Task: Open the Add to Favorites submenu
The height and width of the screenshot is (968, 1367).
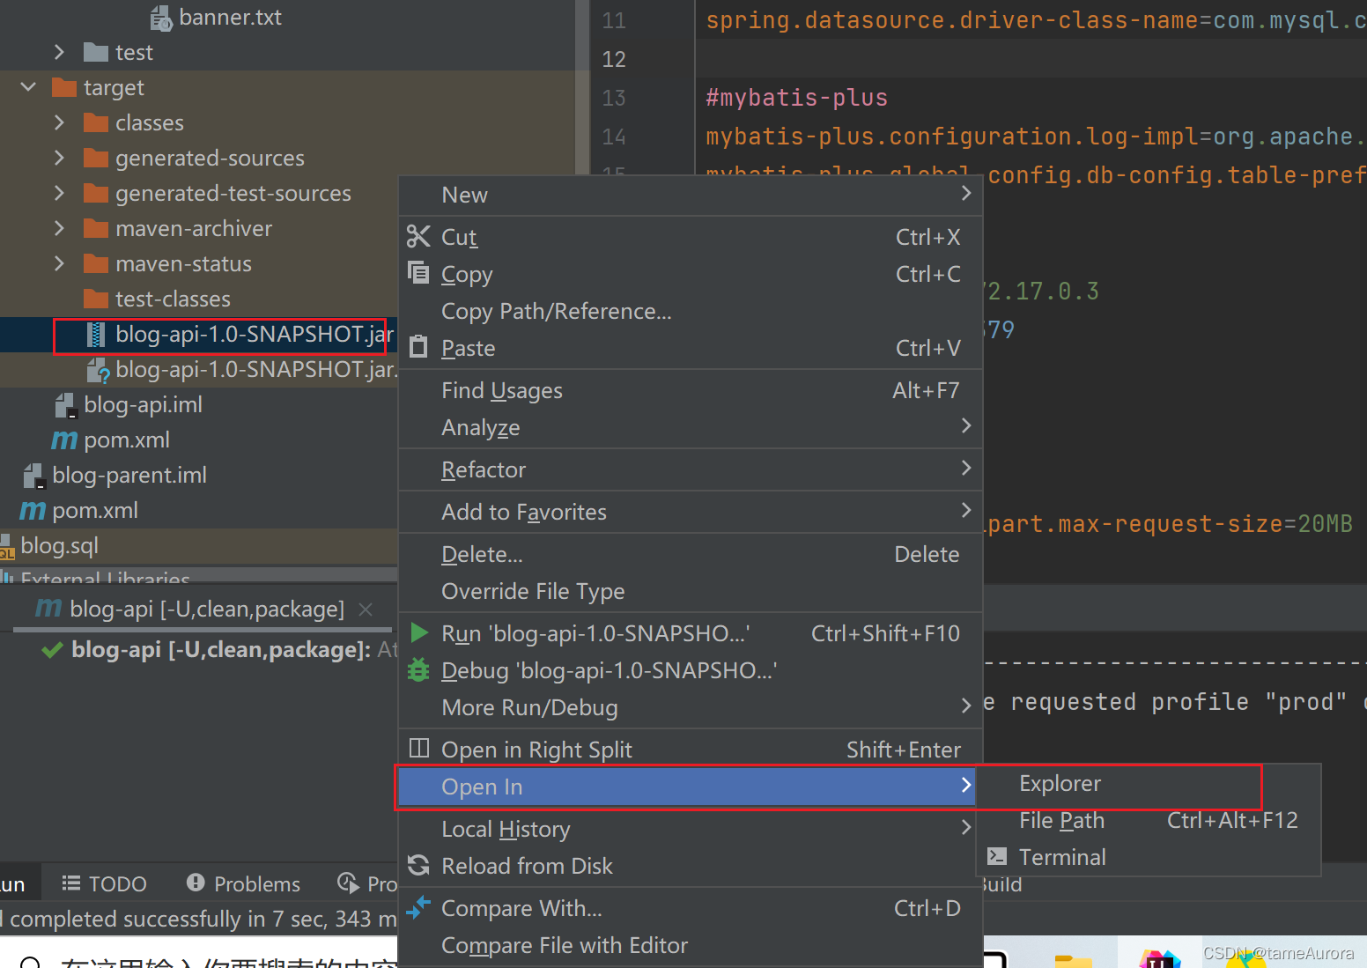Action: [x=691, y=512]
